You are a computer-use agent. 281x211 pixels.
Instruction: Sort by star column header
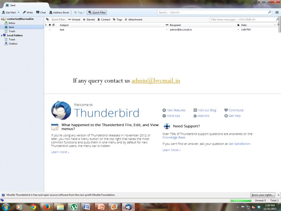click(50, 25)
